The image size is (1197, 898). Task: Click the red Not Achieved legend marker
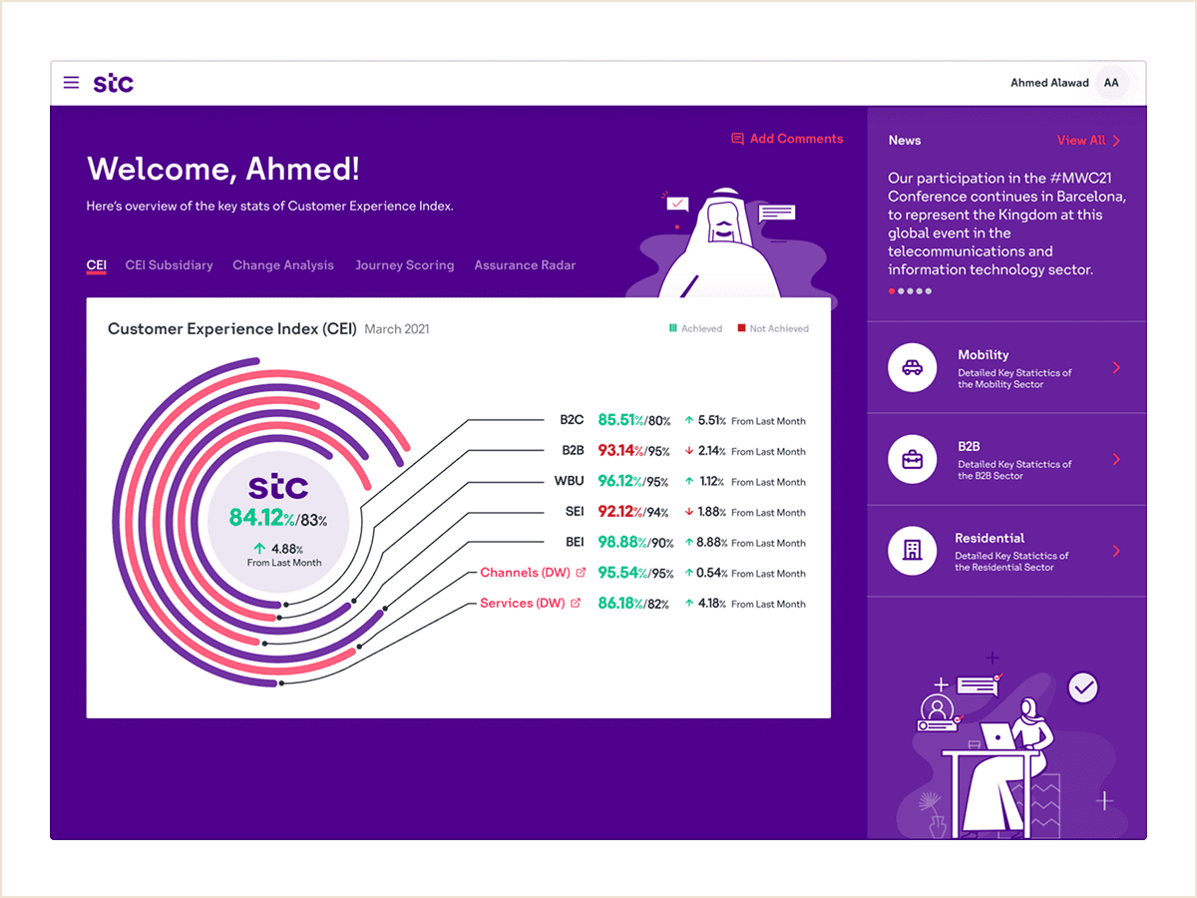coord(741,328)
